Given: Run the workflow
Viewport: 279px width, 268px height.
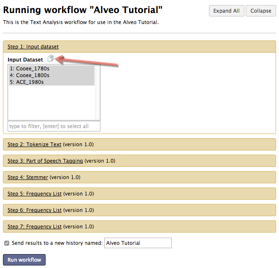Looking at the screenshot, I should coord(24,260).
